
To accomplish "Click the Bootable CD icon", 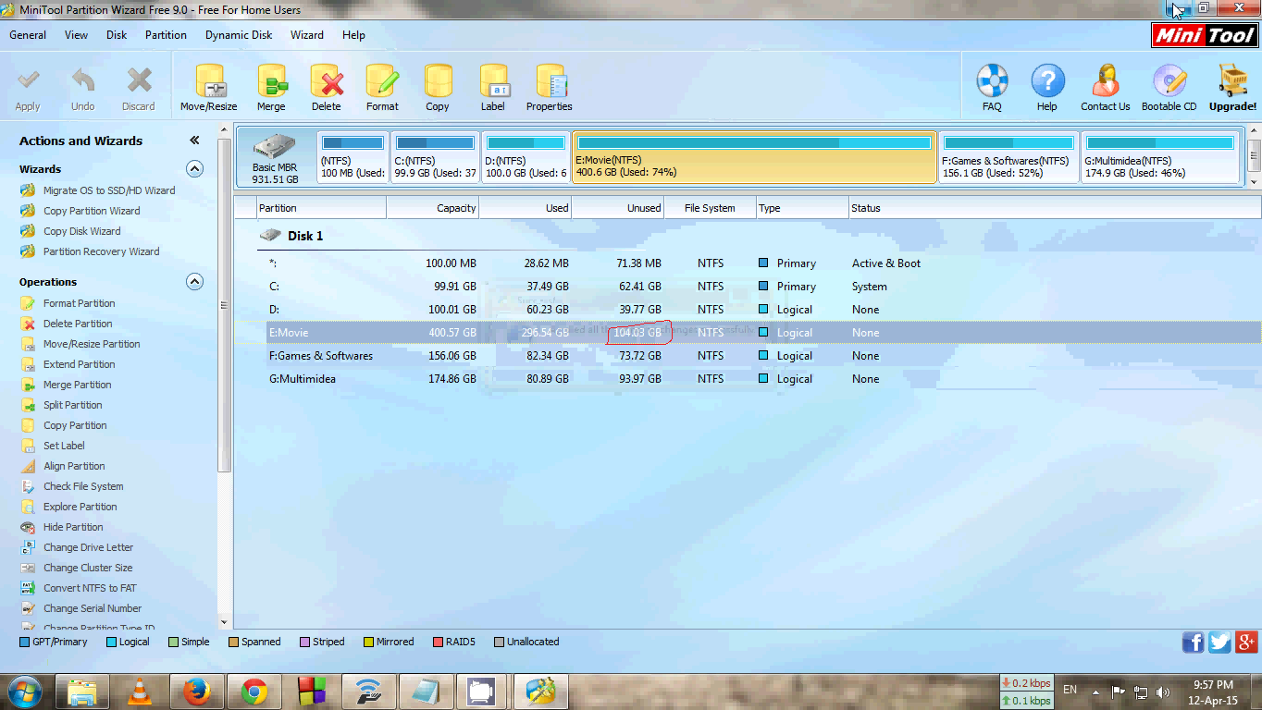I will [1169, 81].
